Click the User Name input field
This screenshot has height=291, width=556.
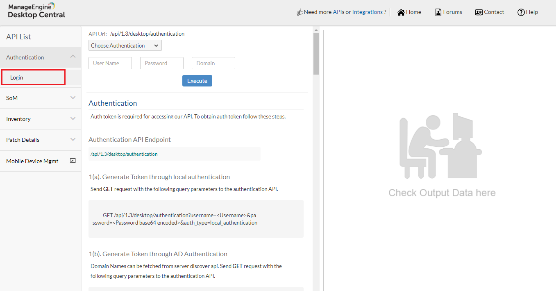click(x=110, y=63)
